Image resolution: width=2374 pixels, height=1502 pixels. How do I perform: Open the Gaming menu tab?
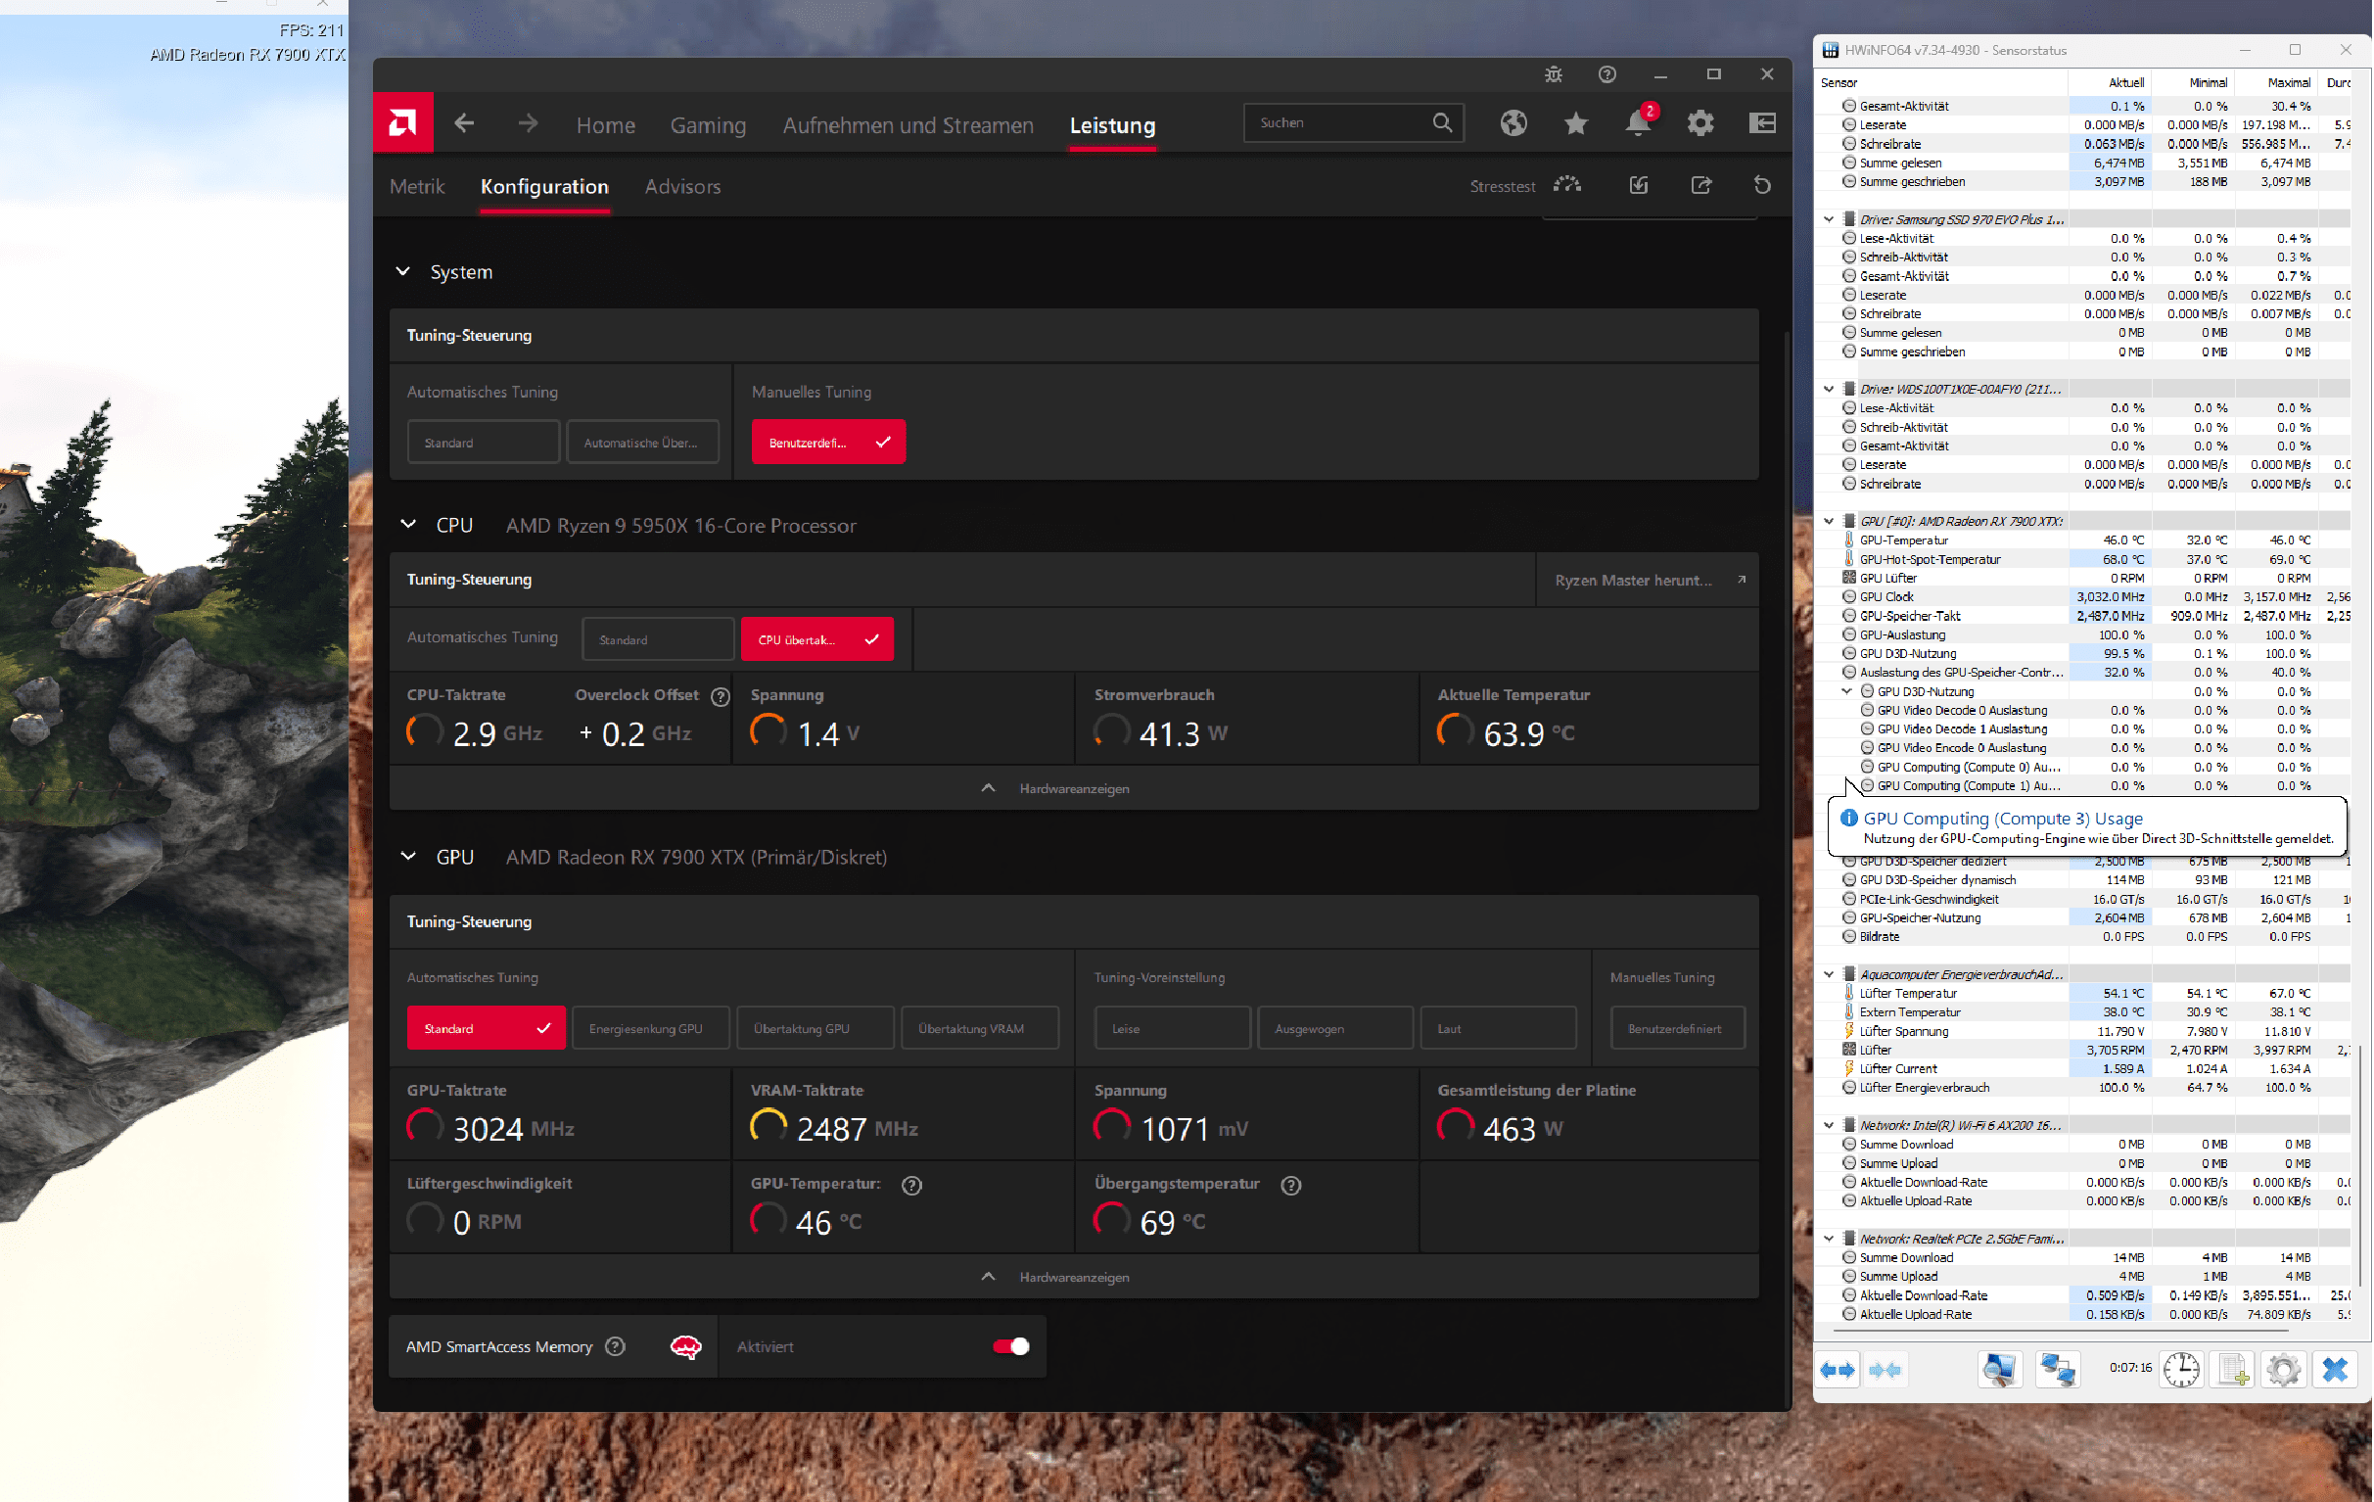click(x=708, y=125)
